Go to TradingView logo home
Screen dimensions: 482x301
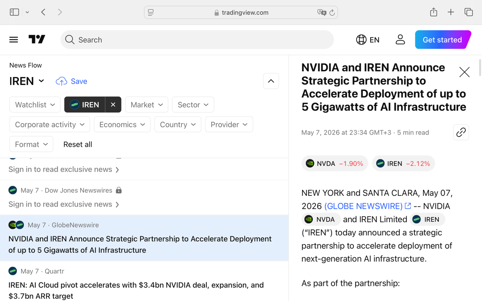pos(37,39)
